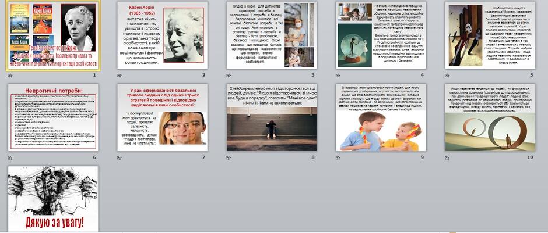Screen dimensions: 548x233
Task: Select slide 8 with the person sitting alone
Action: point(272,117)
